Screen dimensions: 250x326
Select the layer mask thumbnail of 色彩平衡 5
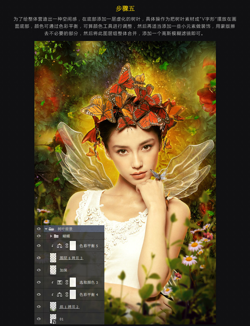tap(73, 246)
